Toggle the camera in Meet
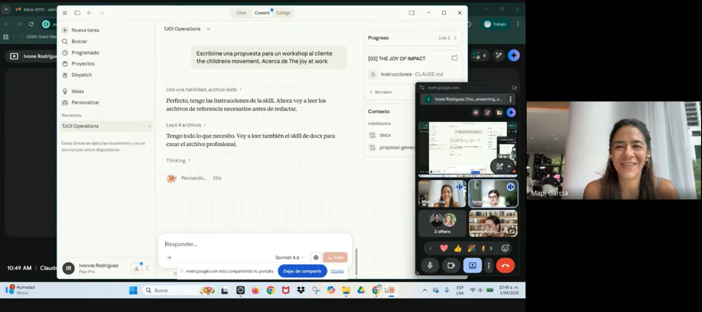This screenshot has height=312, width=702. (451, 266)
